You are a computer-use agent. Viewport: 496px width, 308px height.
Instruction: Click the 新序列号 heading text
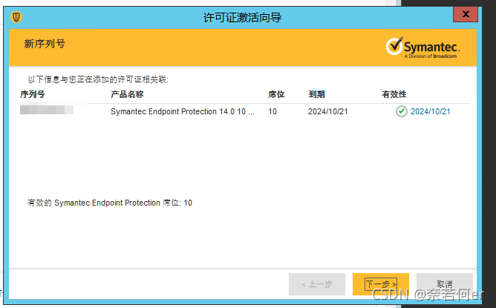coord(45,44)
